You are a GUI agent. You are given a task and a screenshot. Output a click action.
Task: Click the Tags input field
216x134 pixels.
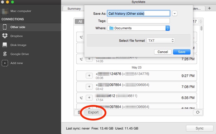click(x=139, y=21)
